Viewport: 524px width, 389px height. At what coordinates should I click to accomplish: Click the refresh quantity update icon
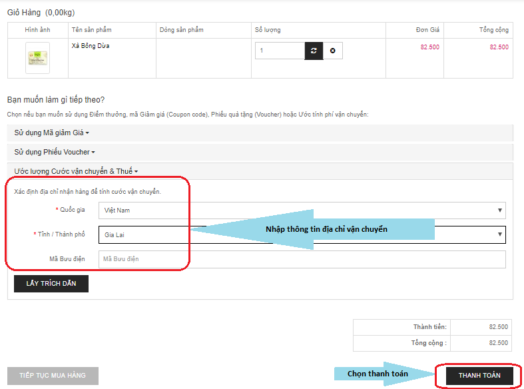314,51
